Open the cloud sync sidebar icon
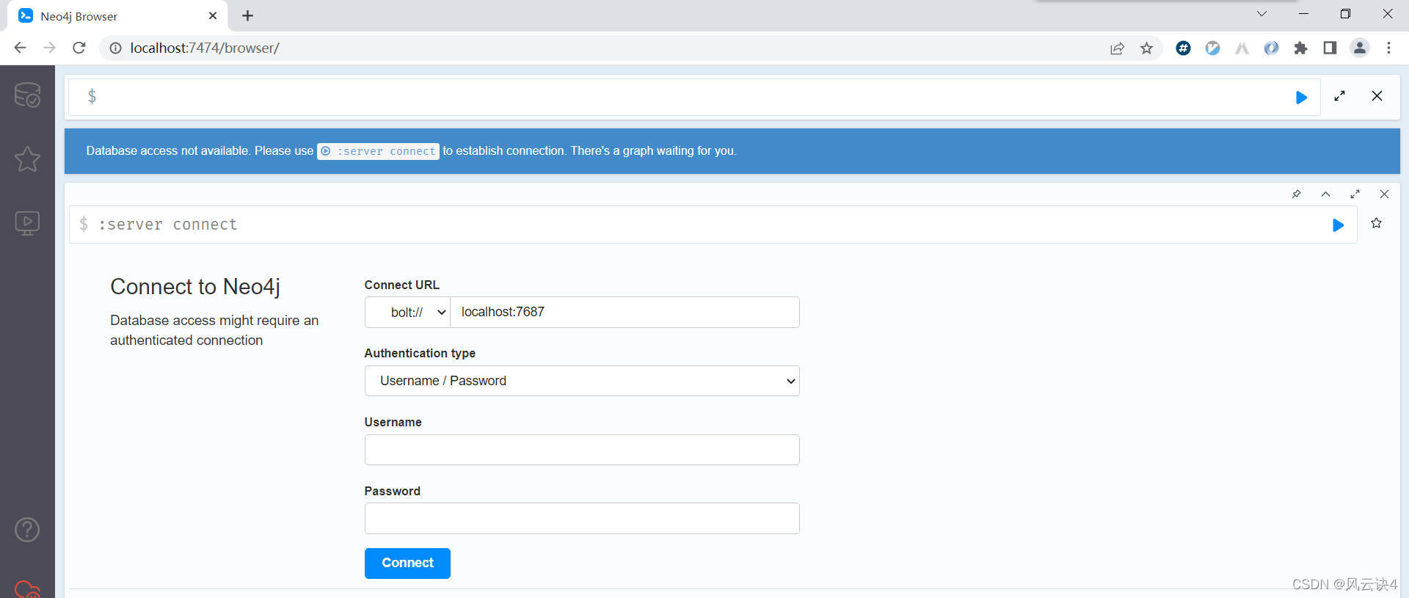1409x598 pixels. (x=27, y=589)
